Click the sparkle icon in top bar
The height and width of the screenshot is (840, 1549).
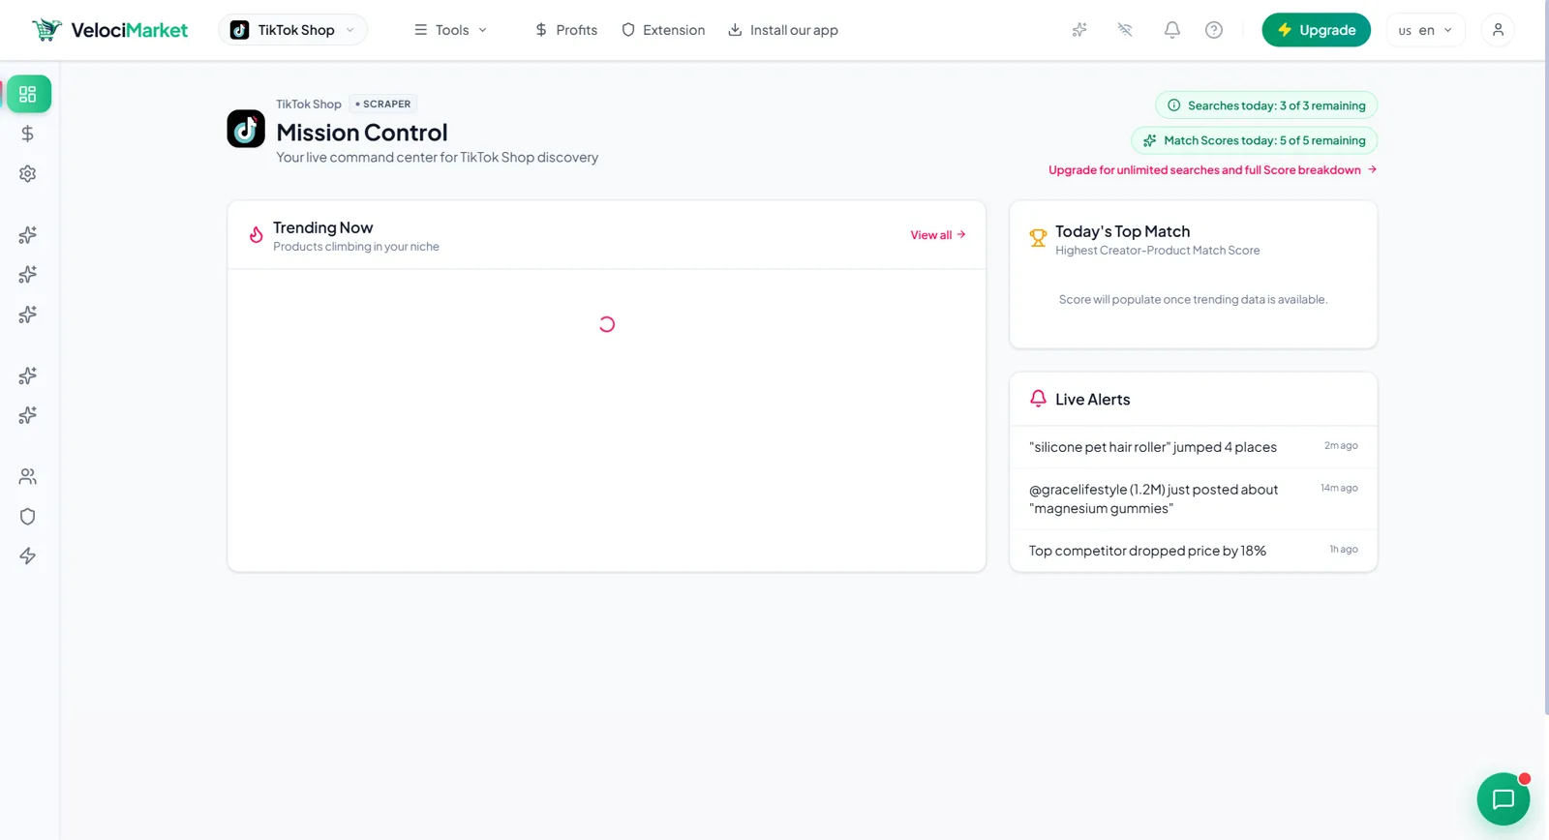[x=1079, y=30]
